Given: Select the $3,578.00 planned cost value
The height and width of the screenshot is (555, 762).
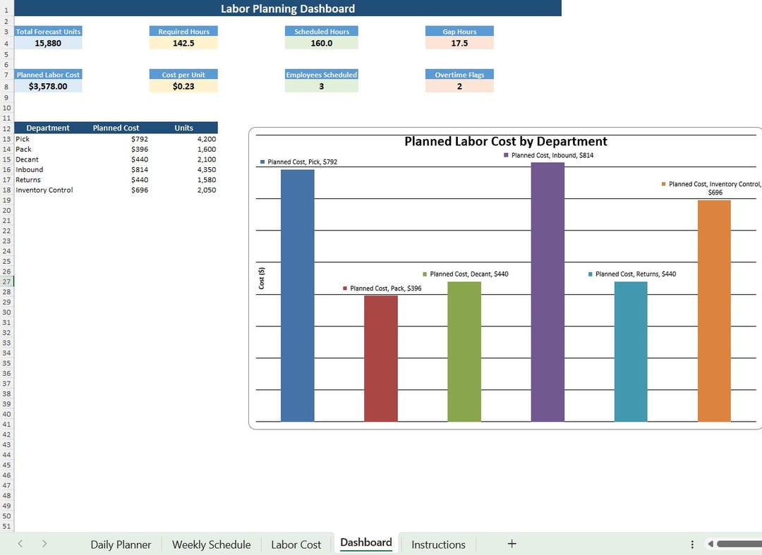Looking at the screenshot, I should click(x=48, y=87).
